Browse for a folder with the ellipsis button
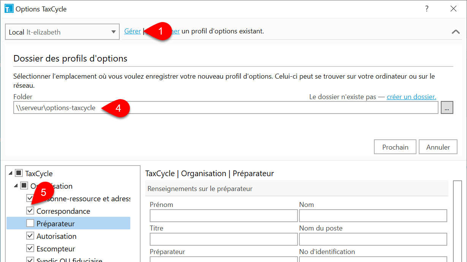Screen dimensions: 467x262 pos(447,107)
